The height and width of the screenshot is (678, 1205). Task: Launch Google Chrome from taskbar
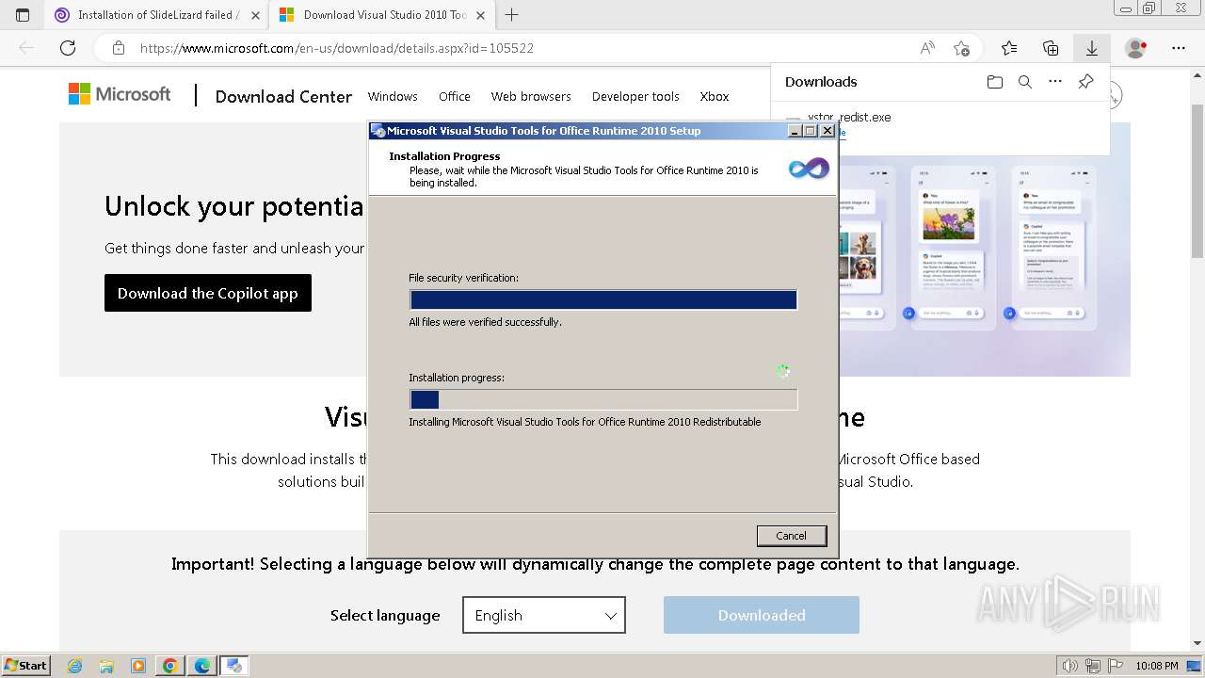pyautogui.click(x=170, y=666)
